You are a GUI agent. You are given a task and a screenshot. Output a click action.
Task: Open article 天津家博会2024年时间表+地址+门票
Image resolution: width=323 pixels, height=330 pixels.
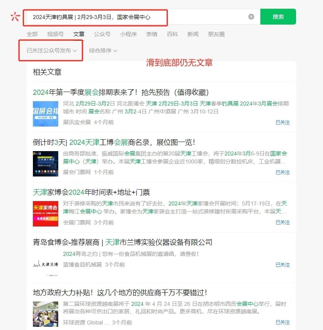pyautogui.click(x=91, y=192)
